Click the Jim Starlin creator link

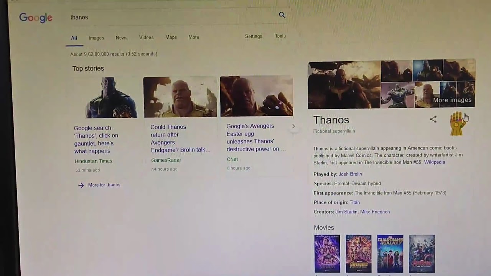346,212
